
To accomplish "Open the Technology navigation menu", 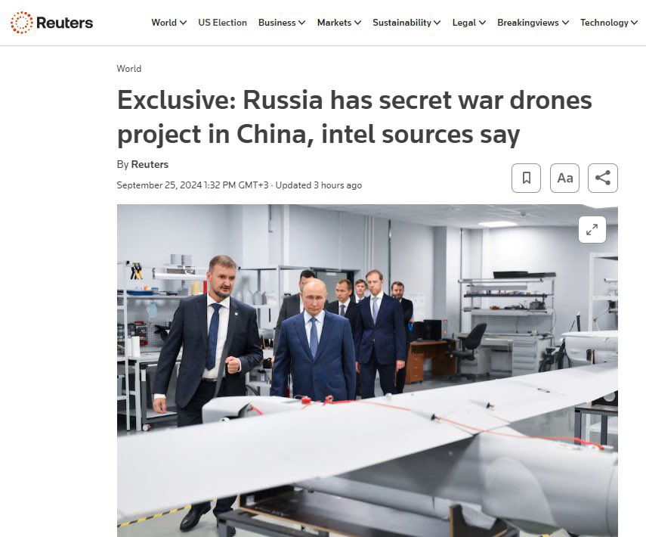I will tap(608, 23).
